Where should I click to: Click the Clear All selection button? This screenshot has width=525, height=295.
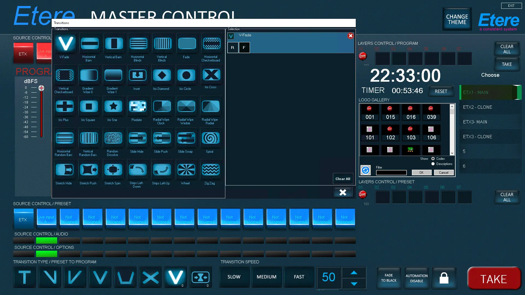click(x=343, y=179)
